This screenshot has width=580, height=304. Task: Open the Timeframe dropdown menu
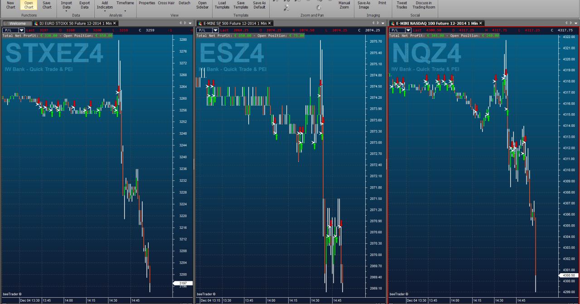point(125,6)
